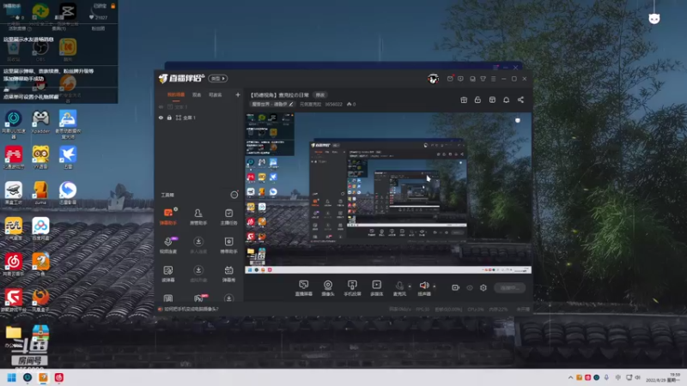This screenshot has height=386, width=687.
Task: Show hidden system tray icons chevron
Action: click(570, 377)
